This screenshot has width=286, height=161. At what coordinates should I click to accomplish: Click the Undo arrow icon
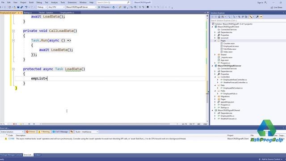pyautogui.click(x=26, y=7)
